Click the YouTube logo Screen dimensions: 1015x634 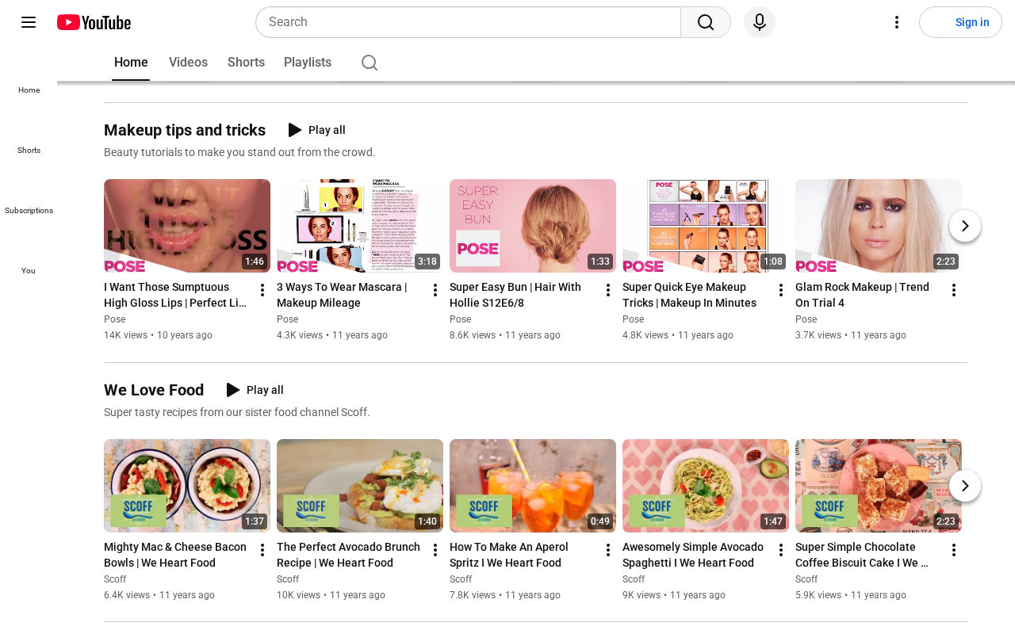[x=94, y=22]
